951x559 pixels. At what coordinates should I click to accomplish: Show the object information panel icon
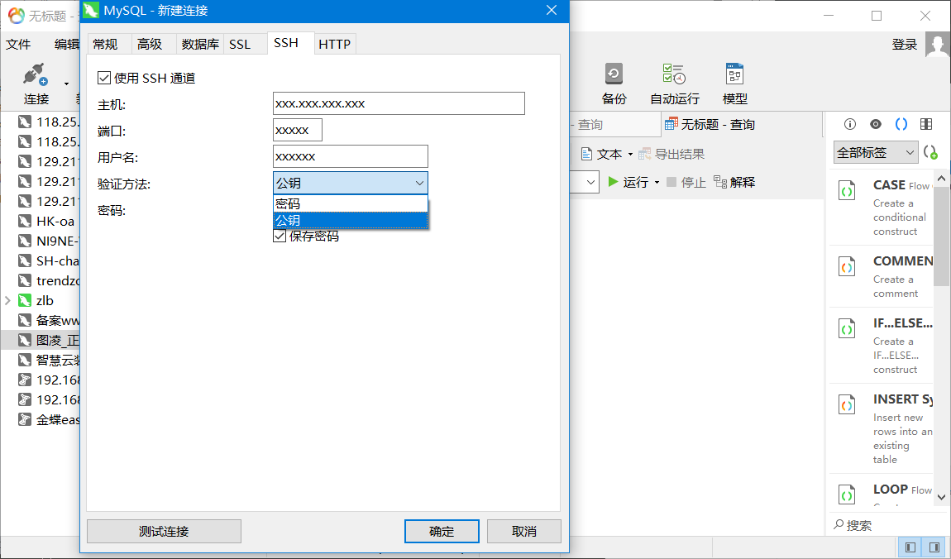(x=849, y=124)
